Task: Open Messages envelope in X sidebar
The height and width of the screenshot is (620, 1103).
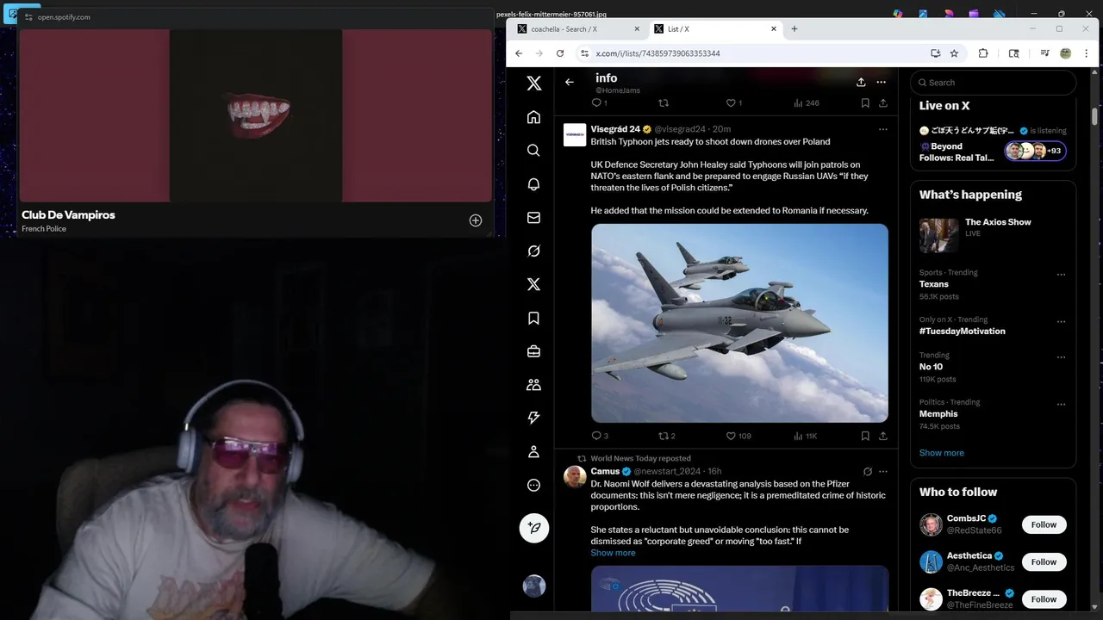Action: pyautogui.click(x=533, y=218)
